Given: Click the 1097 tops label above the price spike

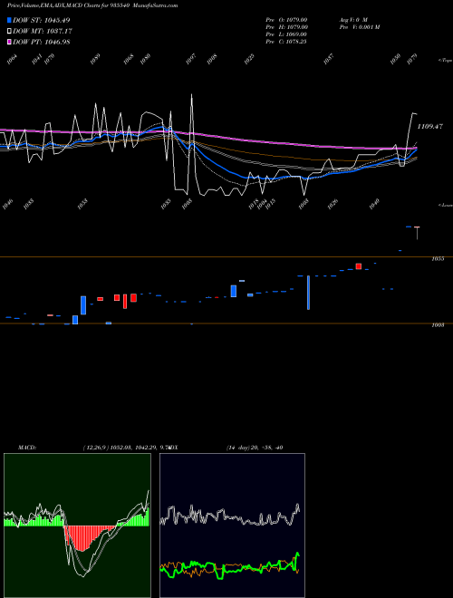Looking at the screenshot, I should 190,59.
